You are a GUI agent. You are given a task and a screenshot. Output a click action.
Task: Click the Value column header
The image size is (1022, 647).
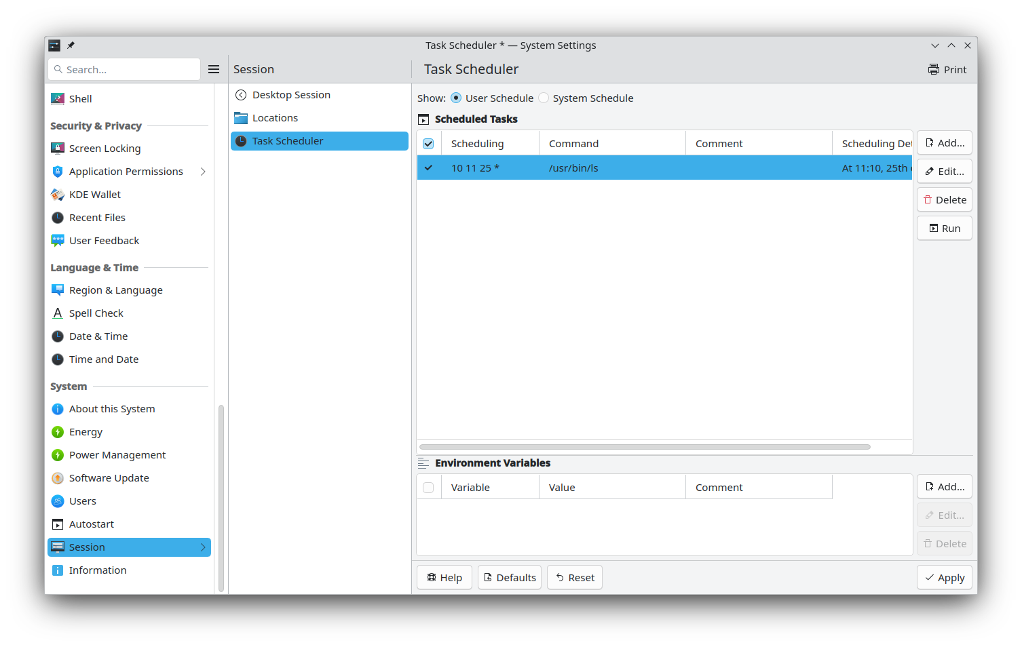click(612, 488)
